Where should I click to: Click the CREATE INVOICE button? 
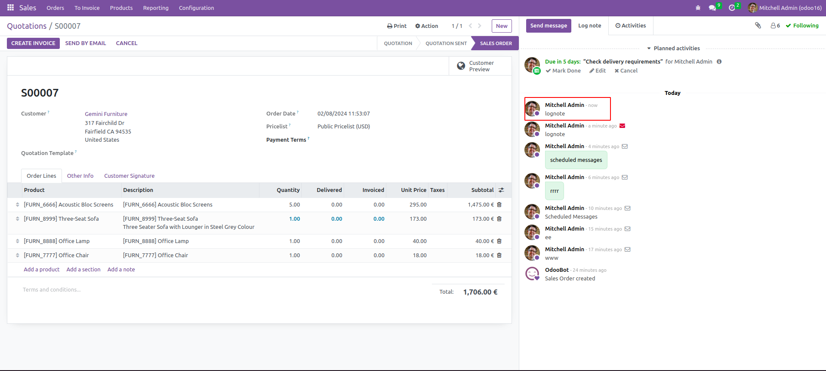coord(33,43)
